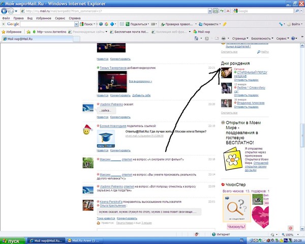Open the Безопасность safety menu dropdown
Image resolution: width=305 pixels, height=244 pixels.
coord(262,39)
